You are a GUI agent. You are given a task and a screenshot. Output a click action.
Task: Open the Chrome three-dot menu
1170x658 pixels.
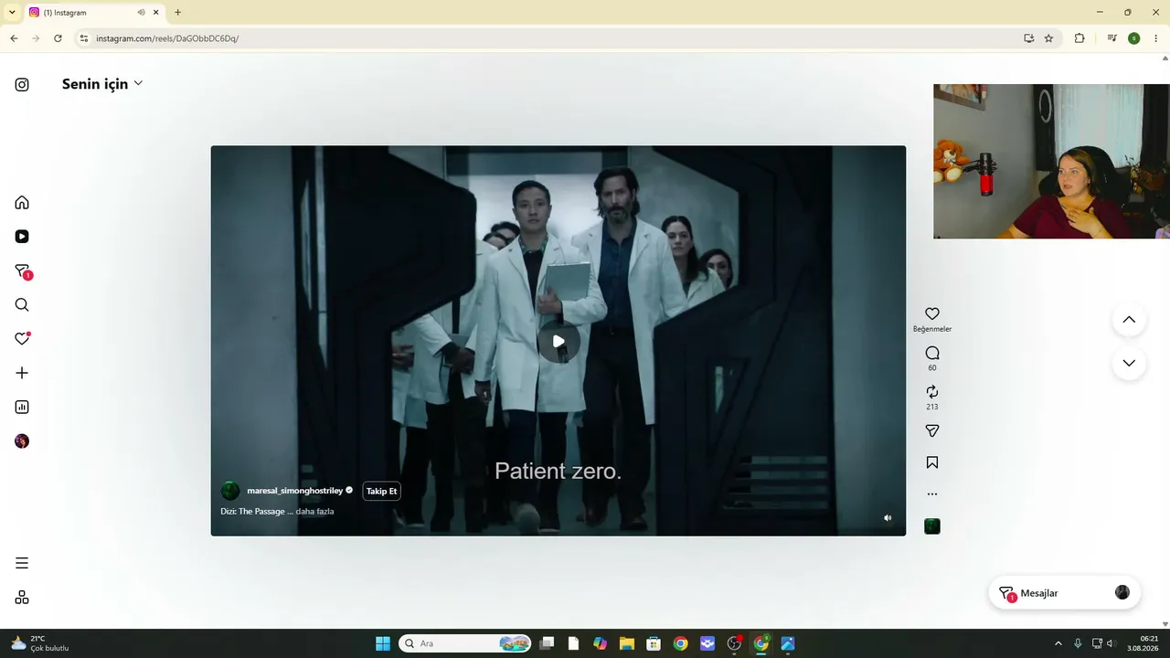(x=1155, y=38)
